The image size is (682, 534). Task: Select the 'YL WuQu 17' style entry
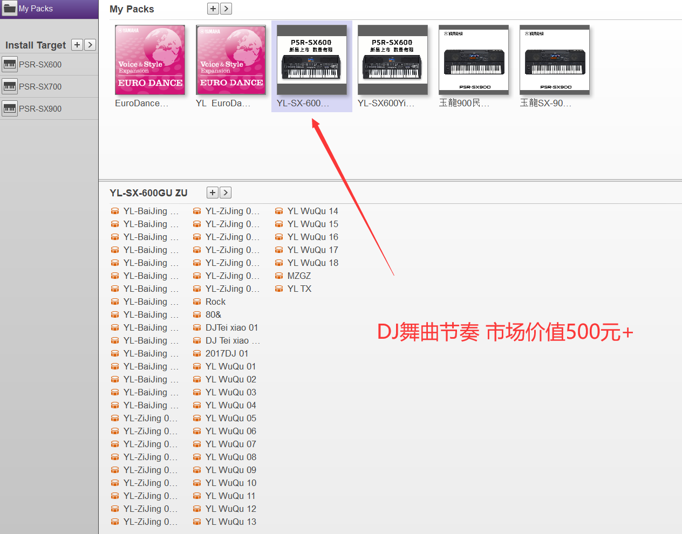(x=313, y=250)
